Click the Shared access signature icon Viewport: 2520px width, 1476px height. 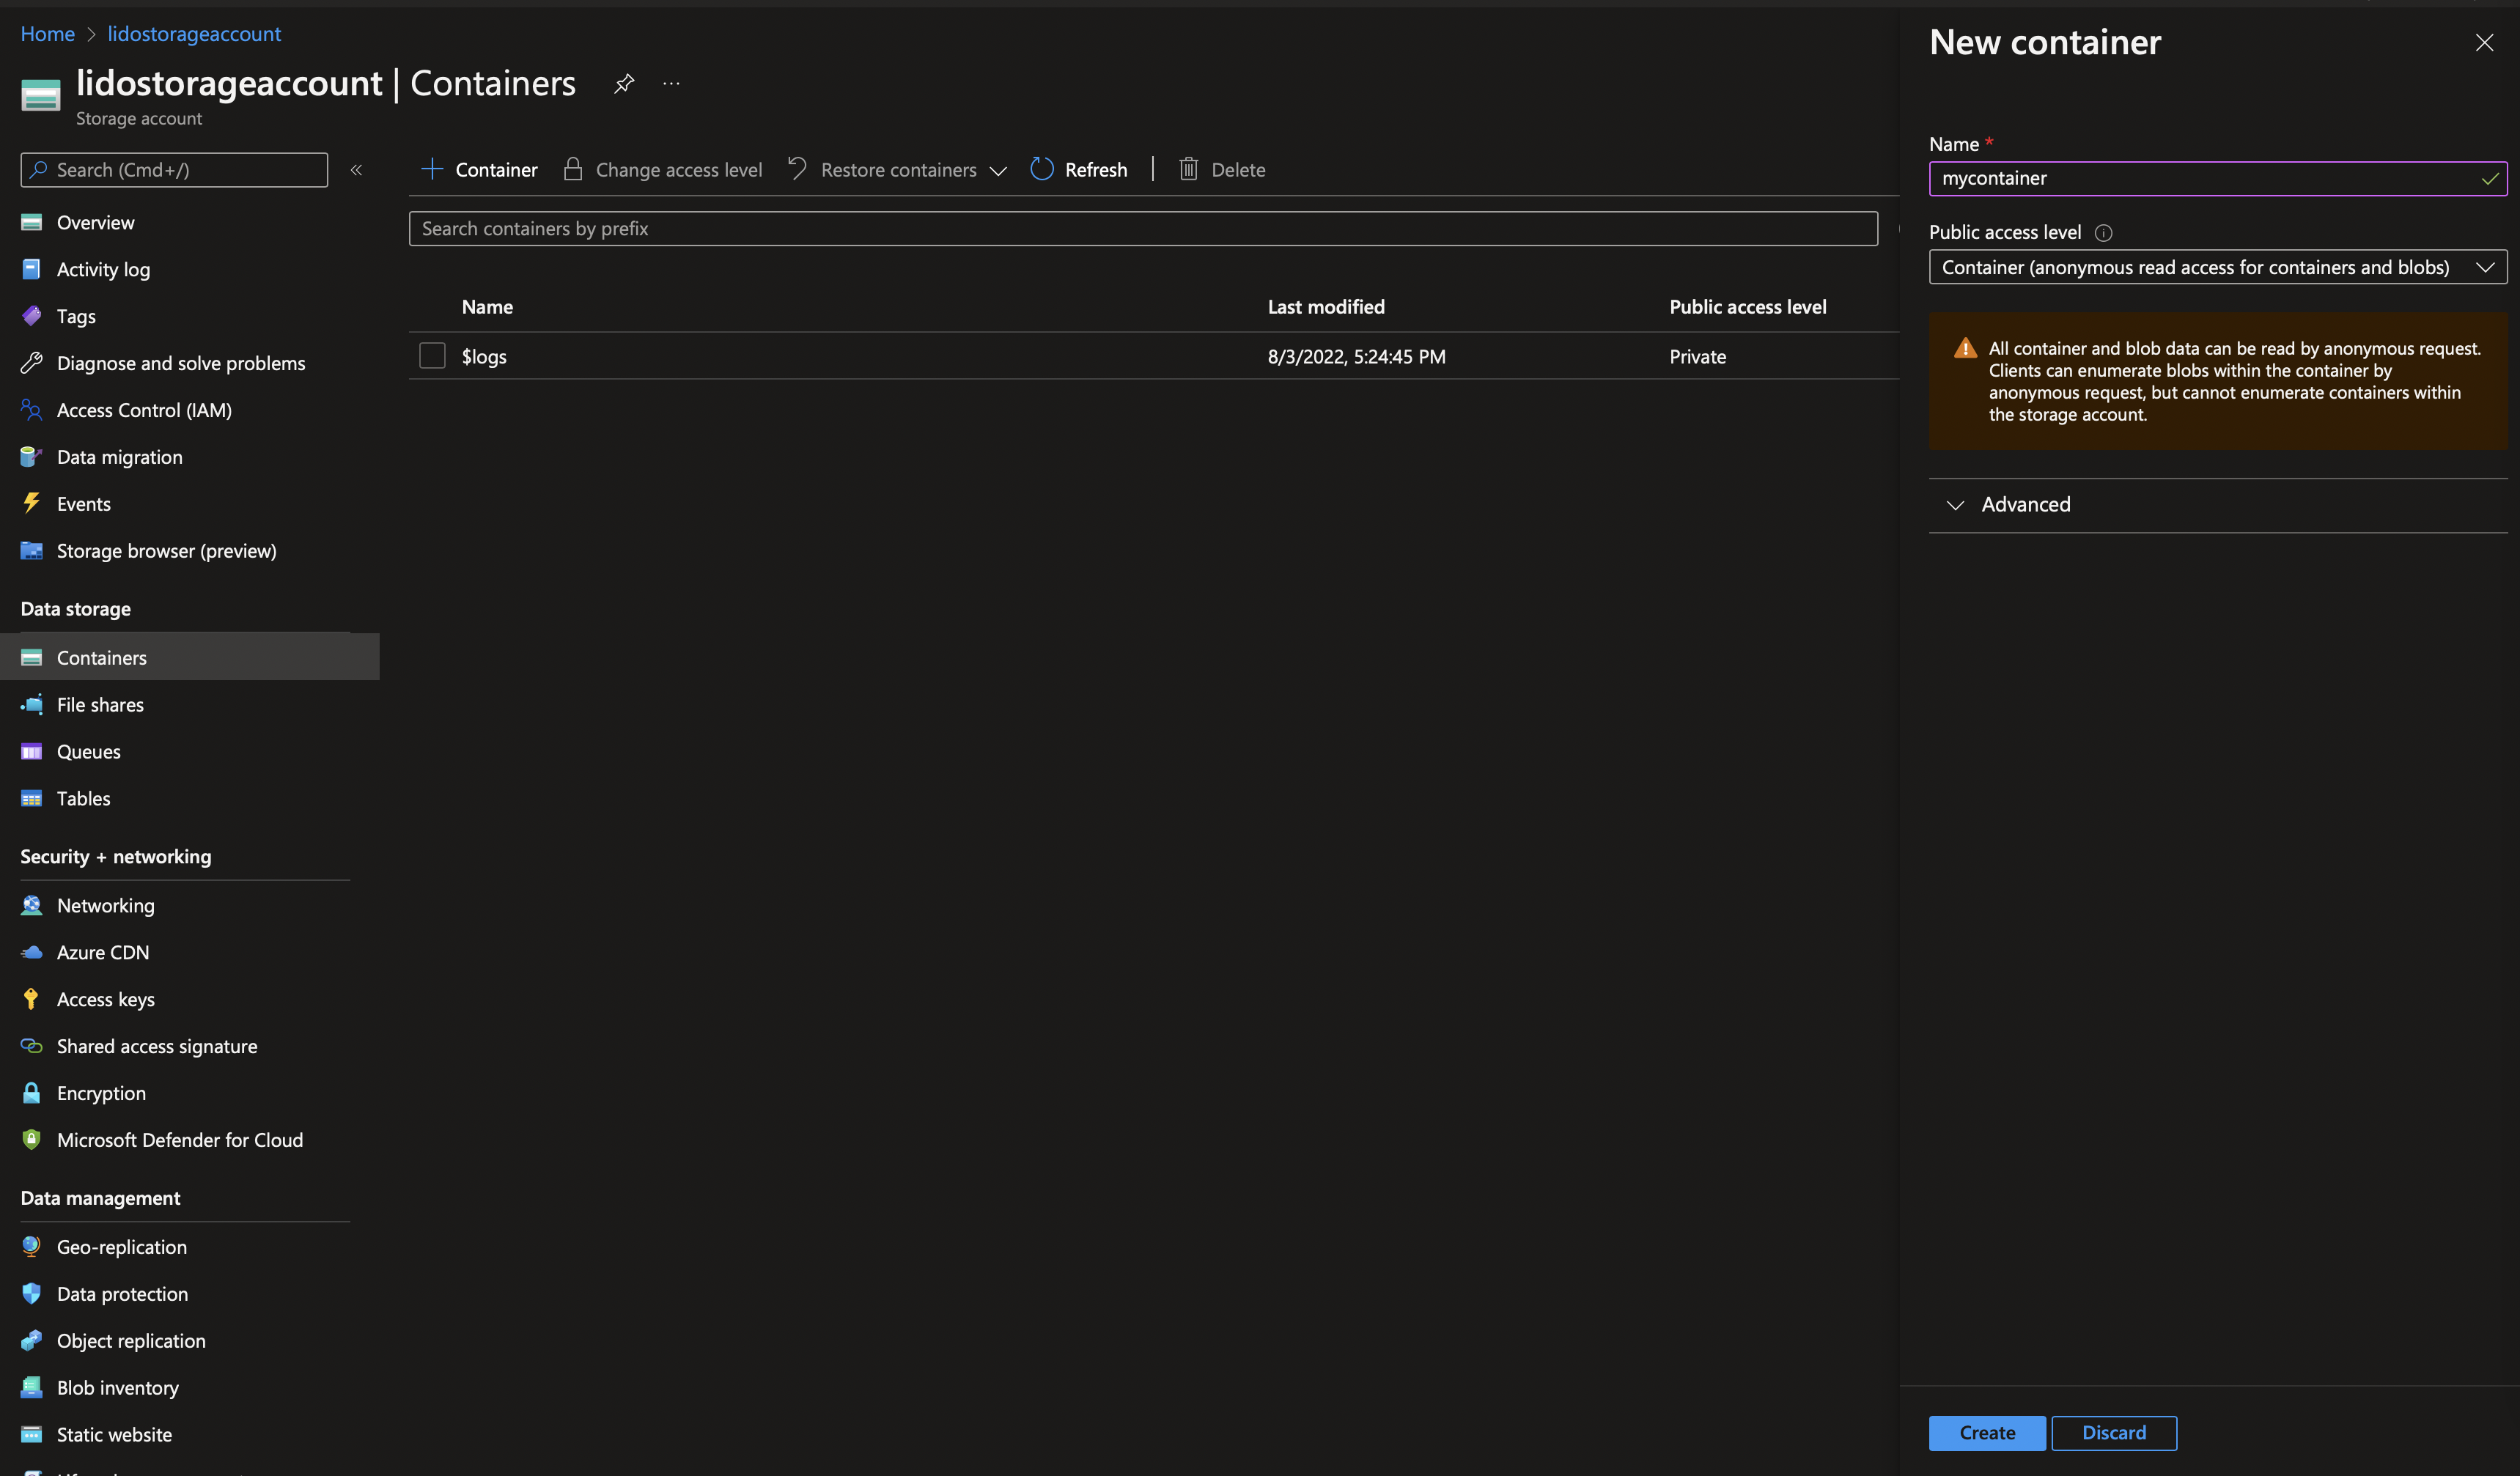[x=31, y=1046]
